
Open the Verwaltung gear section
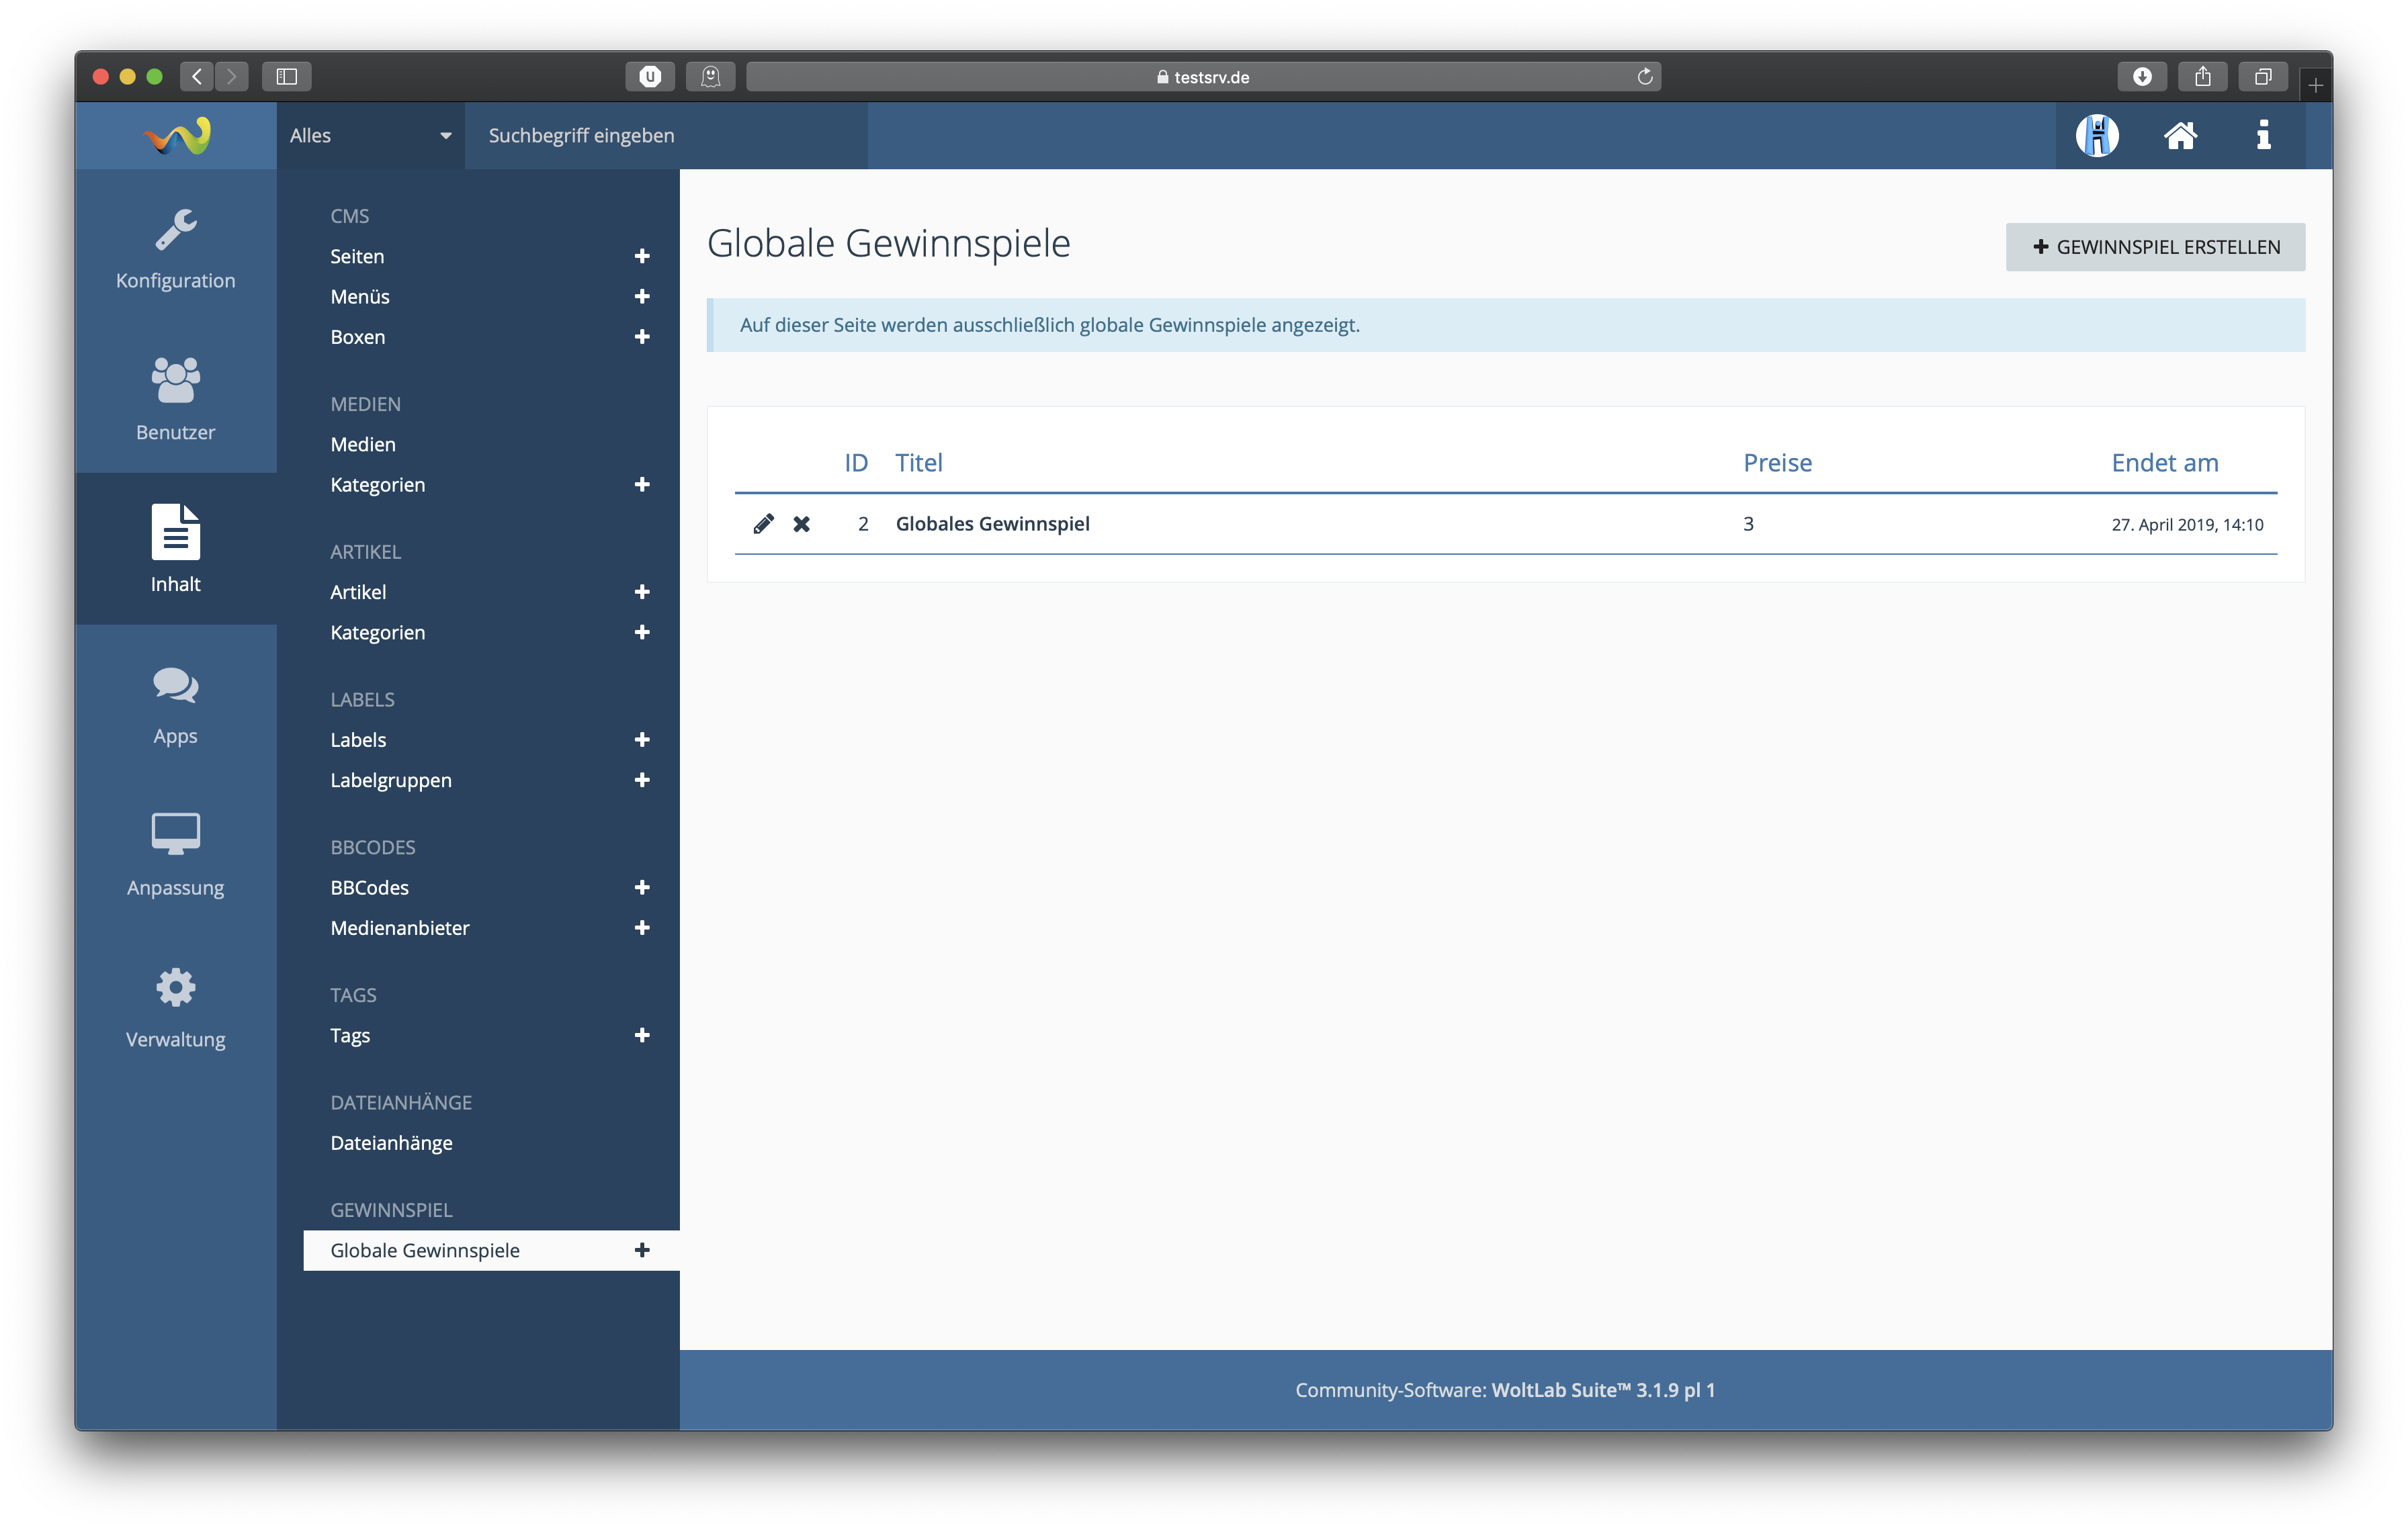pyautogui.click(x=175, y=1007)
